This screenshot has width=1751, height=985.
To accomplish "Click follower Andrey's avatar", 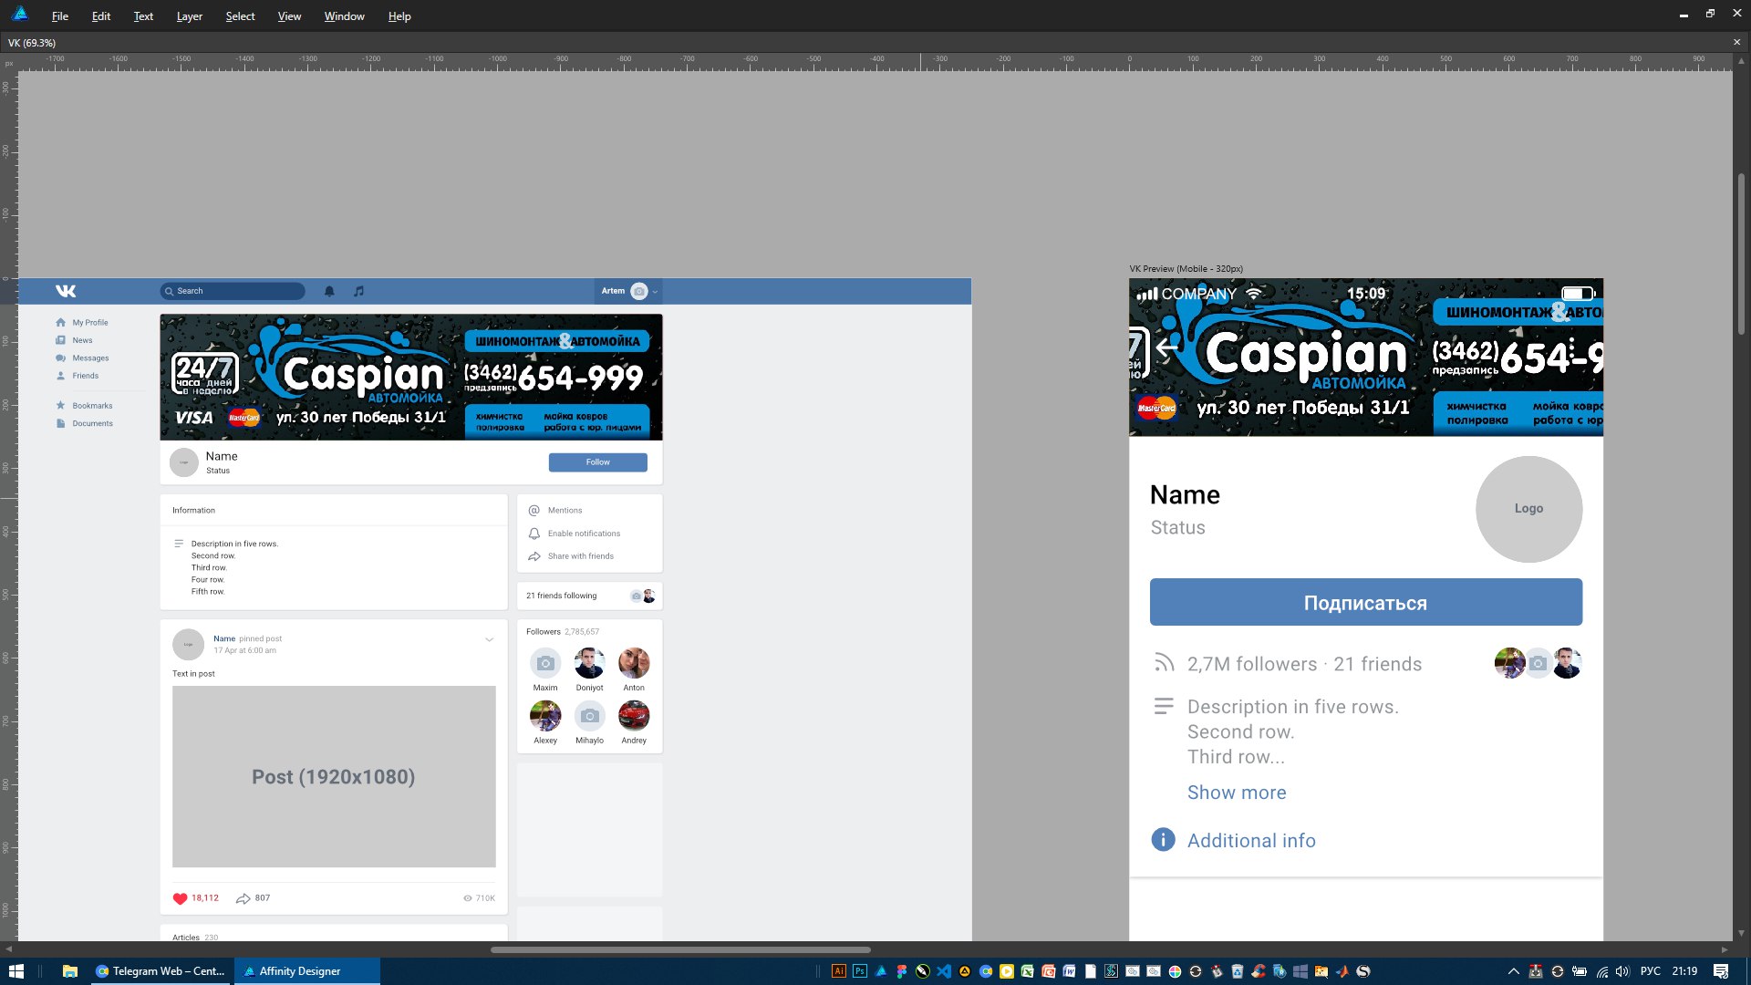I will click(634, 716).
